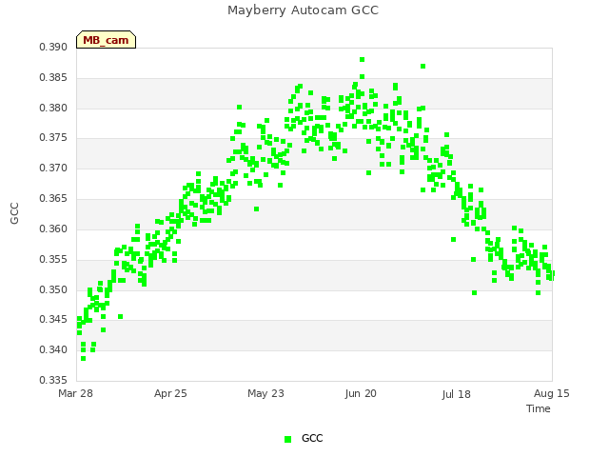Click the 0.350 y-axis value
The height and width of the screenshot is (457, 609).
coord(53,289)
